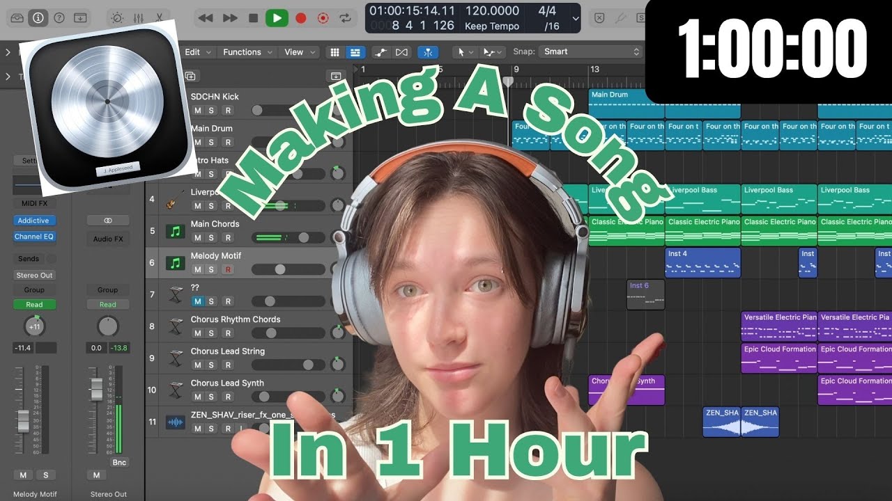Image resolution: width=892 pixels, height=501 pixels.
Task: Solo the SDCHN Kick track
Action: pos(212,111)
